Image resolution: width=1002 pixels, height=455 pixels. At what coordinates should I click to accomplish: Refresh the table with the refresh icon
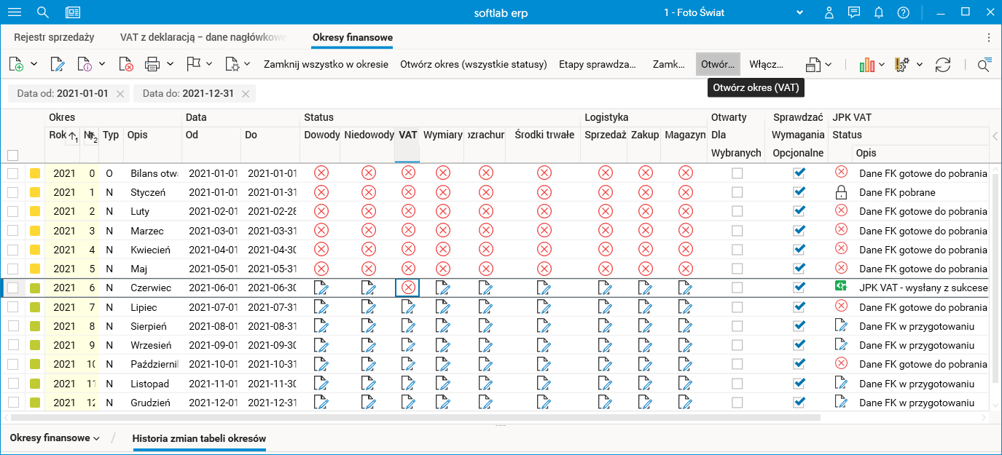click(x=943, y=64)
